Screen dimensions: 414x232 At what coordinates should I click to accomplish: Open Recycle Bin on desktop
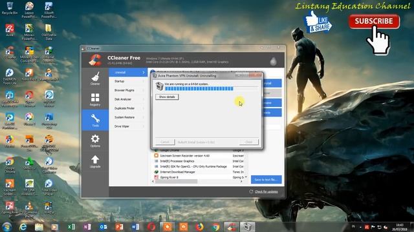pos(10,8)
